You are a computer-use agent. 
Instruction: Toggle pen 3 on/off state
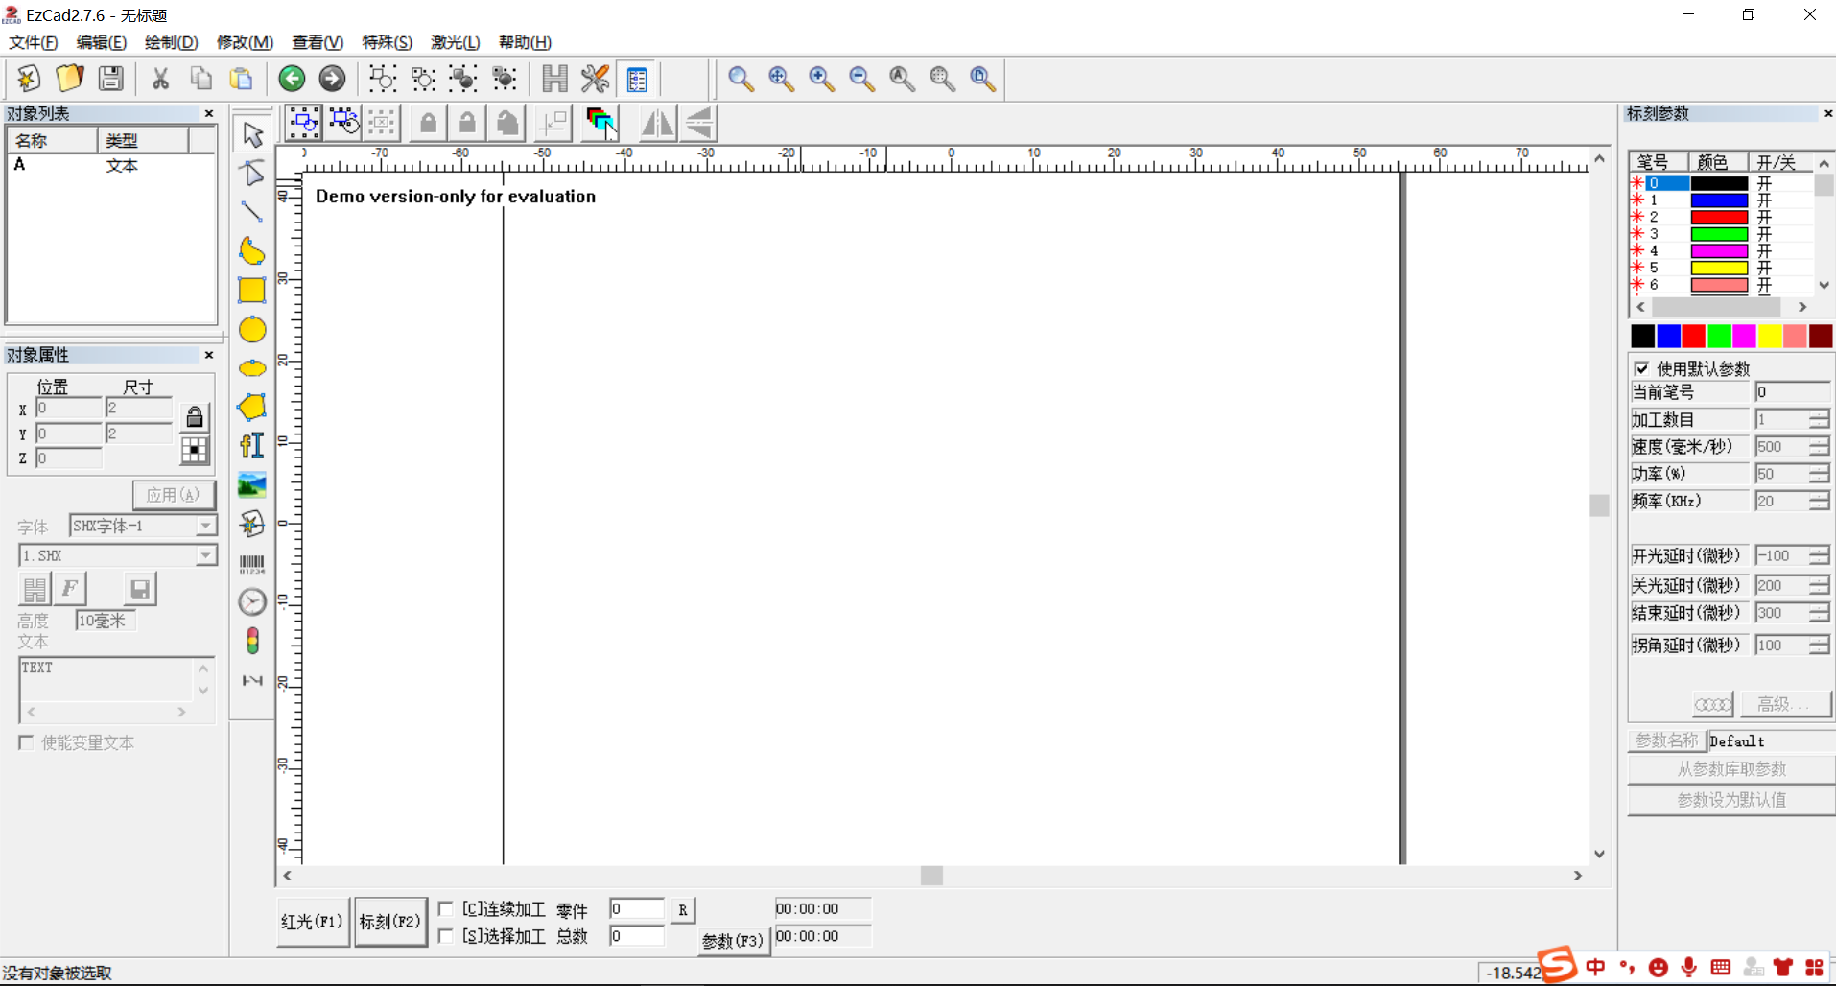[1764, 234]
